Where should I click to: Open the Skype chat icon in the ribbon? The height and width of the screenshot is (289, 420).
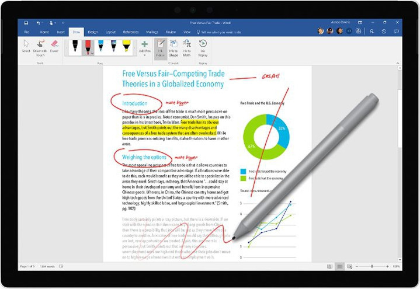pos(358,31)
